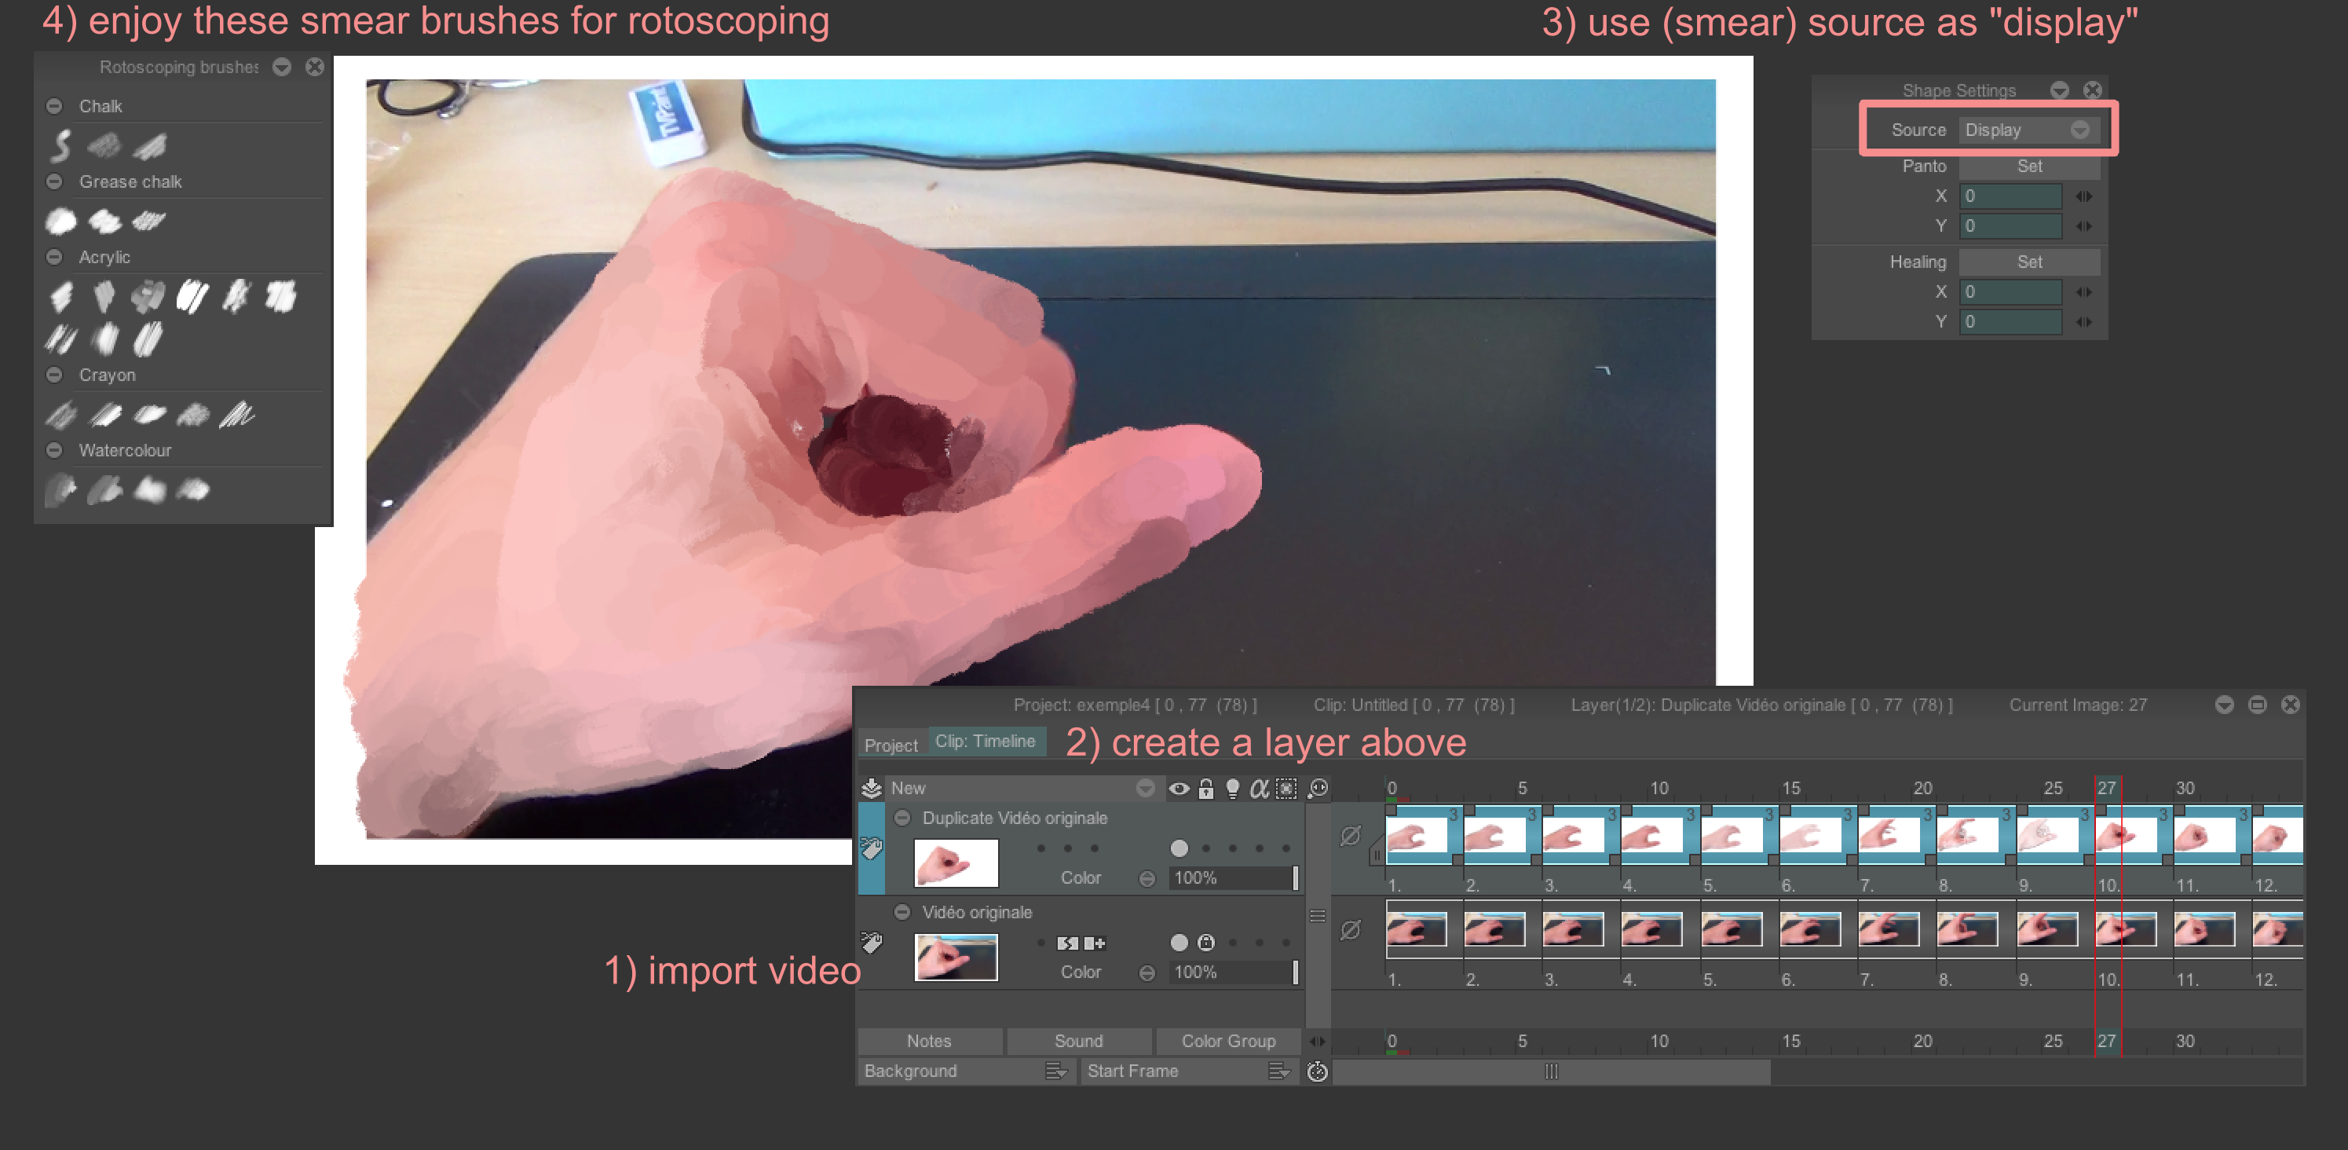Toggle the slashed circle on Duplicate layer track
This screenshot has height=1150, width=2348.
1350,835
